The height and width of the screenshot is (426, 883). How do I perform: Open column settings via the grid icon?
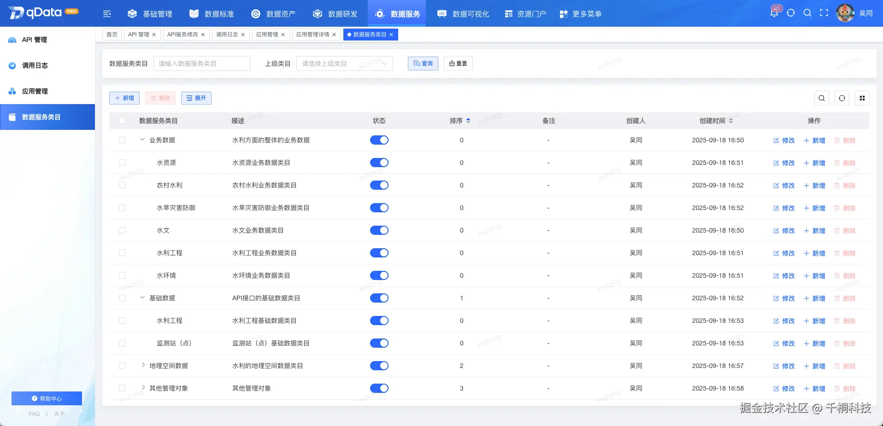862,98
